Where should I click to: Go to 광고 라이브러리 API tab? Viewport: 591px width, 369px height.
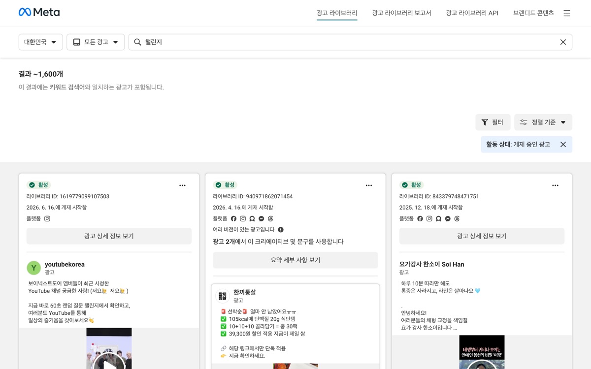pos(472,13)
